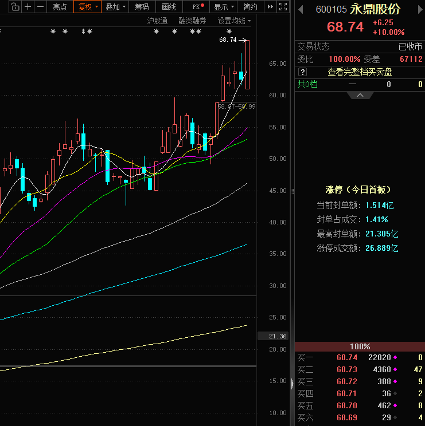The height and width of the screenshot is (426, 425).
Task: Click the pink diamond beside 462
Action: click(395, 405)
